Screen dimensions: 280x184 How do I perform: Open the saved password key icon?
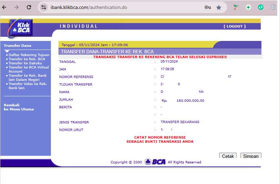208,7
